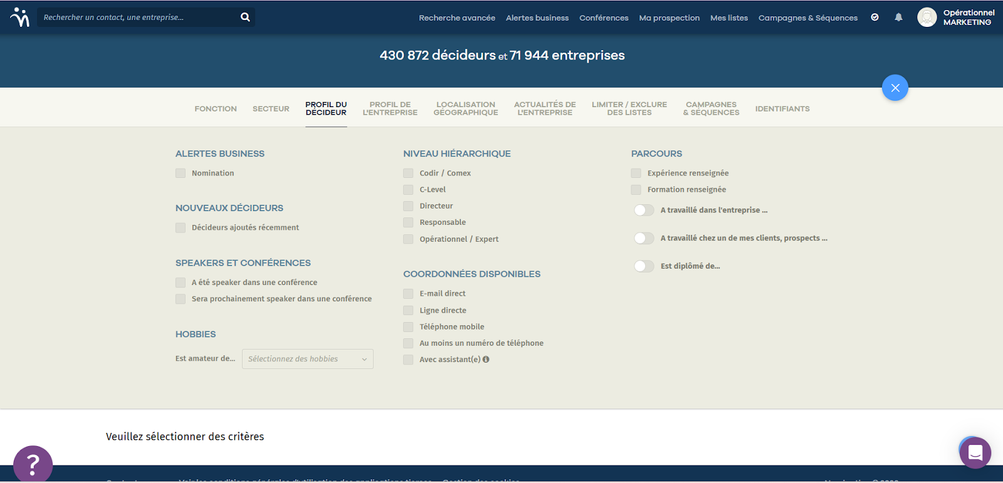Open Alertes business in the top nav
Image resolution: width=1003 pixels, height=483 pixels.
[x=537, y=18]
